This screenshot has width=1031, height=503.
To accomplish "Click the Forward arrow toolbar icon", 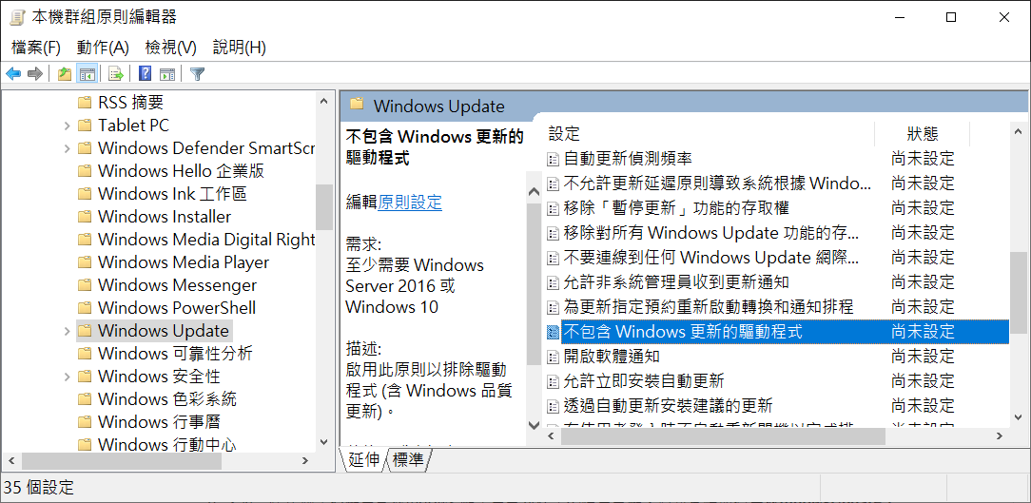I will tap(35, 73).
